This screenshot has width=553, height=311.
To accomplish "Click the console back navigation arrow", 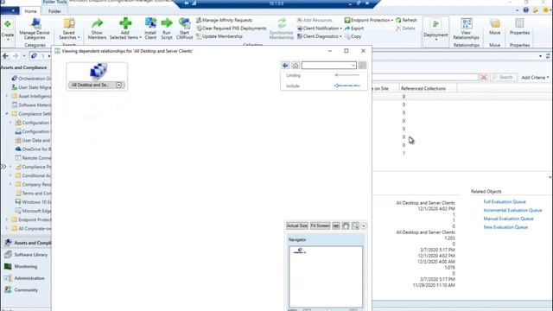I will [5, 55].
